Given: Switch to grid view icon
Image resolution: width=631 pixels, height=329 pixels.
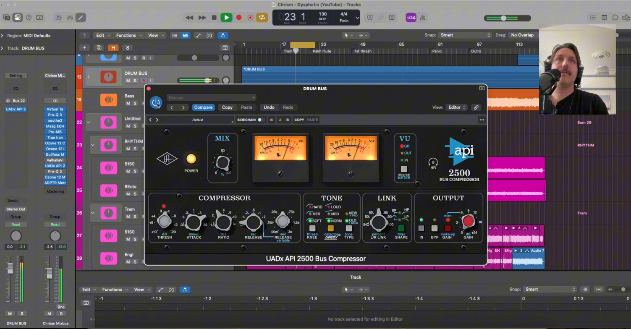Looking at the screenshot, I should (x=175, y=36).
